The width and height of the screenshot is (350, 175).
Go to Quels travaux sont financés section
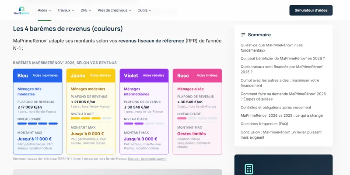click(x=282, y=70)
